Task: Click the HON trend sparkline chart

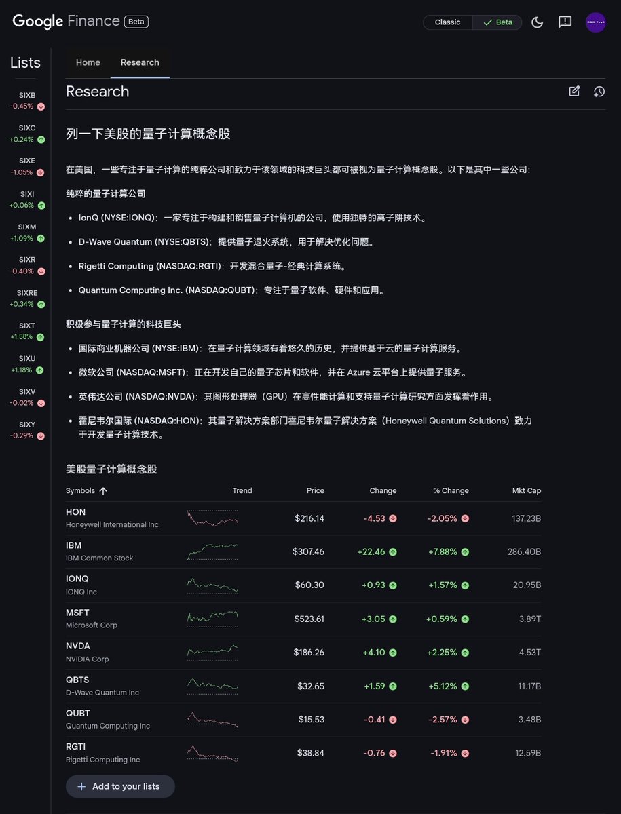Action: pyautogui.click(x=212, y=518)
